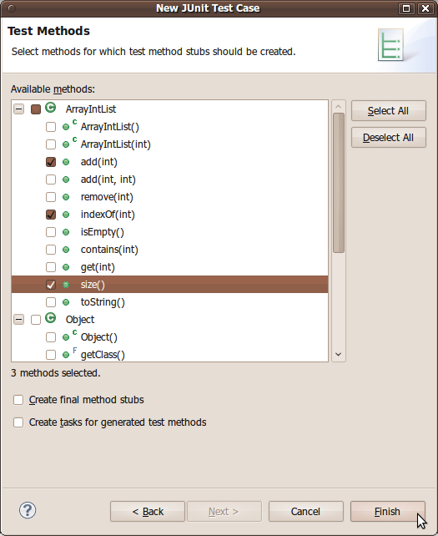
Task: Click the ArrayIntList(int) constructor icon
Action: tap(69, 143)
